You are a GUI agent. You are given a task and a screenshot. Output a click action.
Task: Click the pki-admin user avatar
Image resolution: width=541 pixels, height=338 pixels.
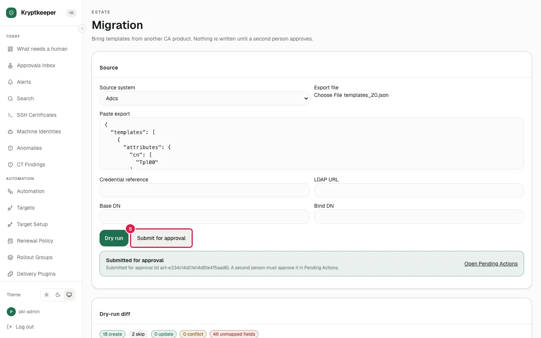pos(11,312)
